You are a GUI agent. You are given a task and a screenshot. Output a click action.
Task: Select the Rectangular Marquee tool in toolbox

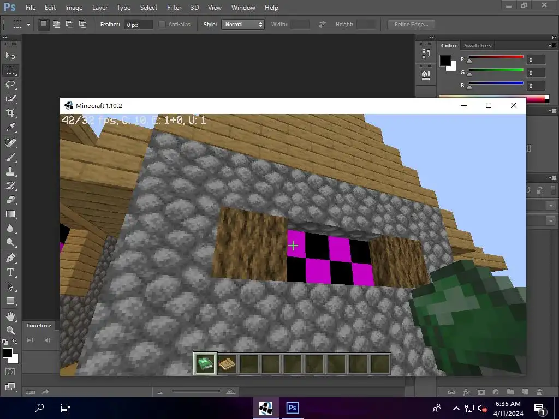coord(10,70)
